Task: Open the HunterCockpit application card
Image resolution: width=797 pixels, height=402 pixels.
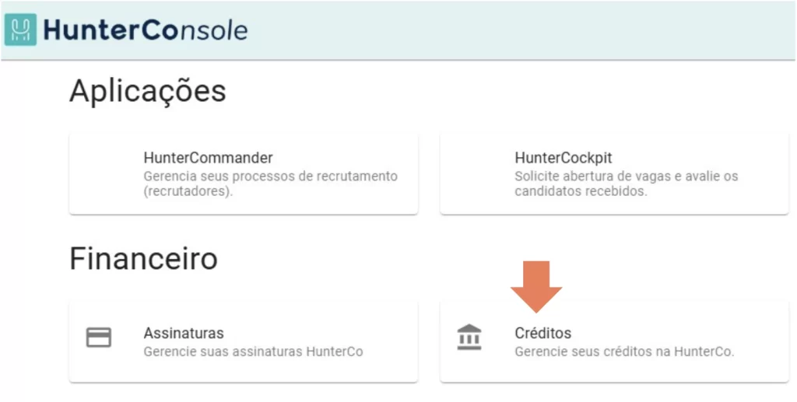Action: tap(614, 174)
